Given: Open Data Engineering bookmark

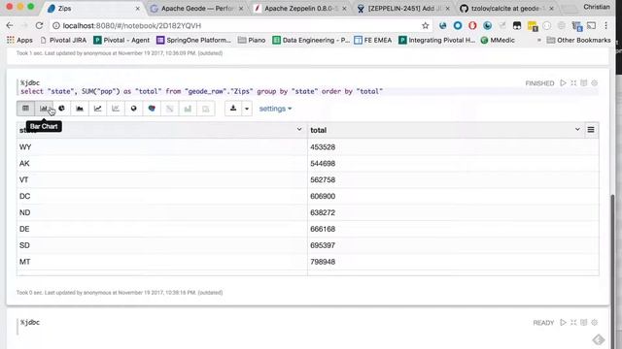Looking at the screenshot, I should [311, 40].
